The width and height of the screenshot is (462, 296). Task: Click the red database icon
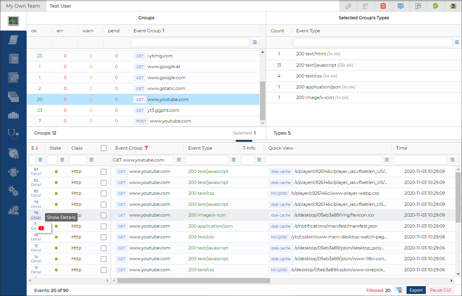383,6
